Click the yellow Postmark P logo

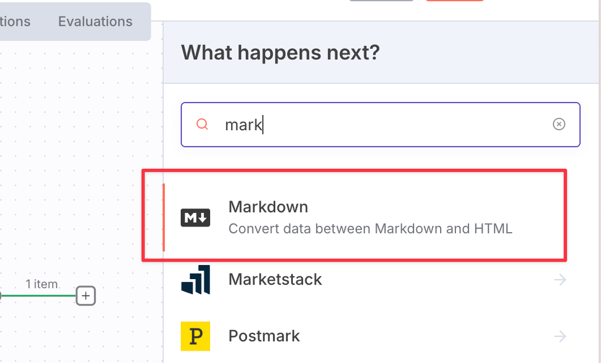coord(195,336)
